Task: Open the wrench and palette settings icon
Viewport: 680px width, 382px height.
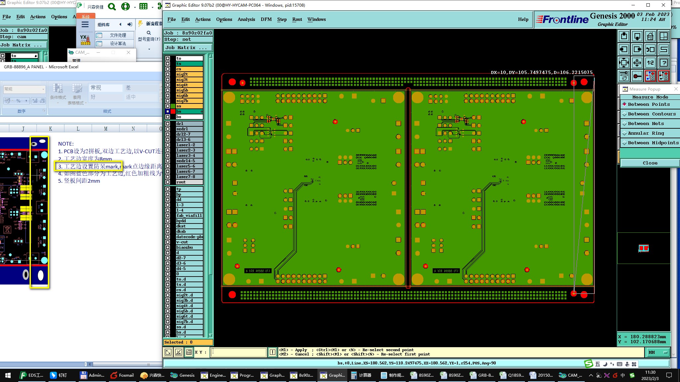Action: tap(624, 76)
